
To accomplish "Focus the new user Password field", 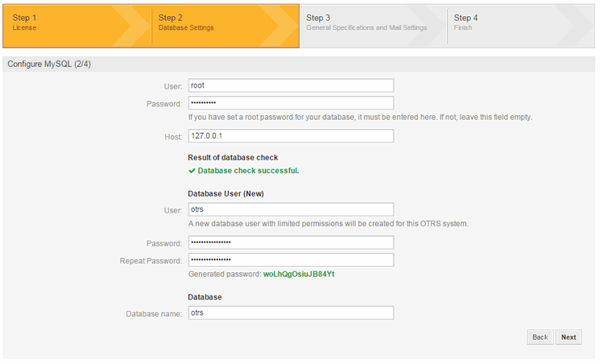I will pos(291,242).
